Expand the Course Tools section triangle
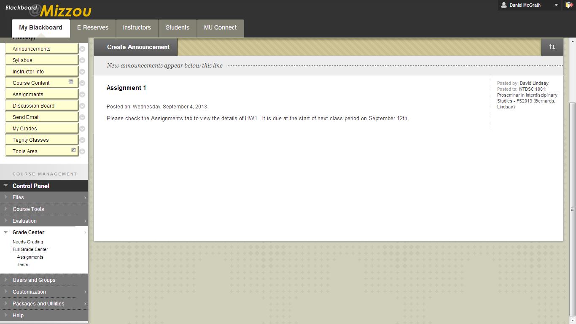 click(6, 209)
